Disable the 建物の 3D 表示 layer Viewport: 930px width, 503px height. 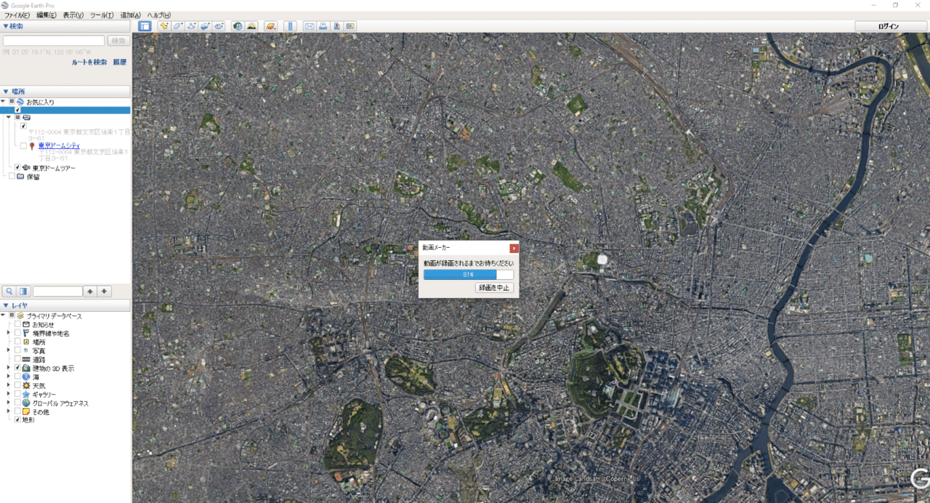(17, 368)
